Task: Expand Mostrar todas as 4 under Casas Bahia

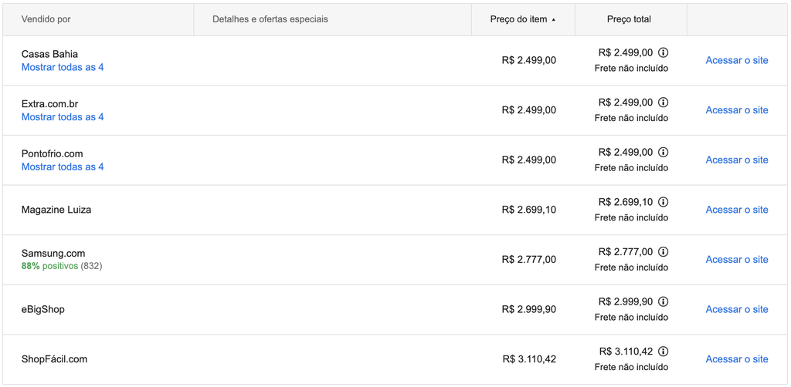Action: point(63,67)
